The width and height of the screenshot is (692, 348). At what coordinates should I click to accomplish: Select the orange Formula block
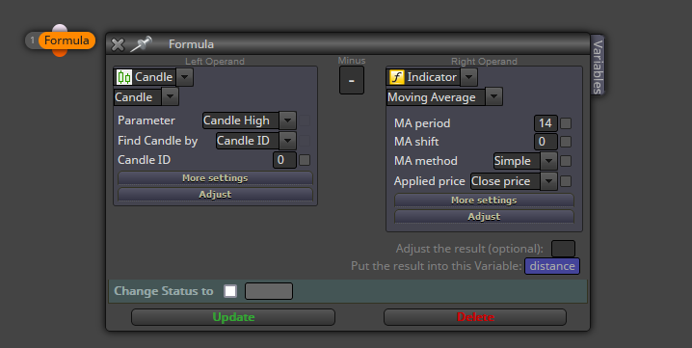(67, 40)
